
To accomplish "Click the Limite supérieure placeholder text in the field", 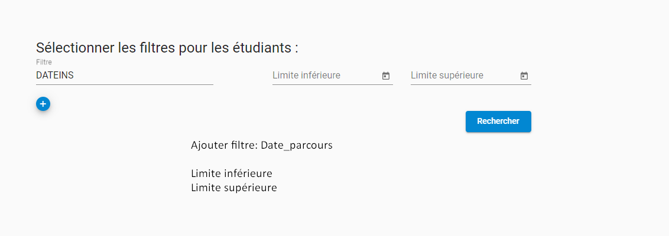I will [447, 76].
